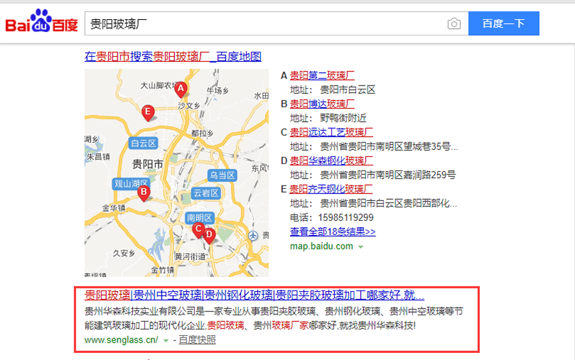Click 查看全部18条结果 link
The height and width of the screenshot is (360, 575).
333,232
